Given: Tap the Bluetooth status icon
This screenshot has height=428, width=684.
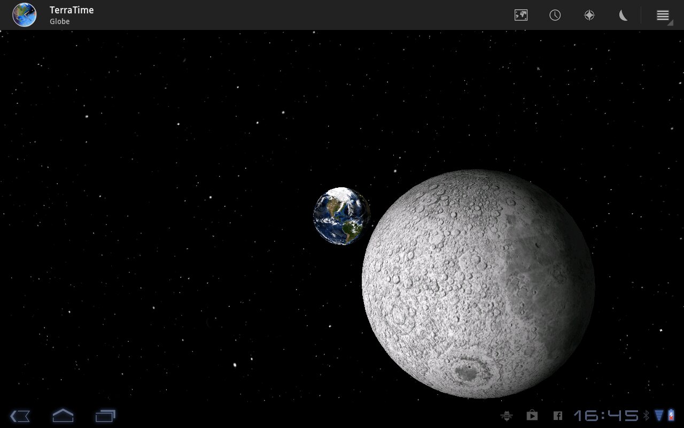Looking at the screenshot, I should pyautogui.click(x=646, y=416).
